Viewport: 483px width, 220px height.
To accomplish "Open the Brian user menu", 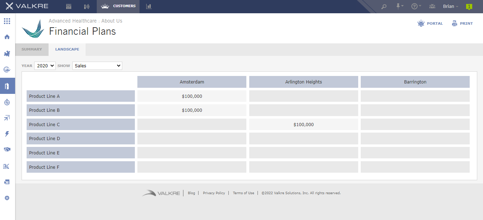I will [x=451, y=6].
